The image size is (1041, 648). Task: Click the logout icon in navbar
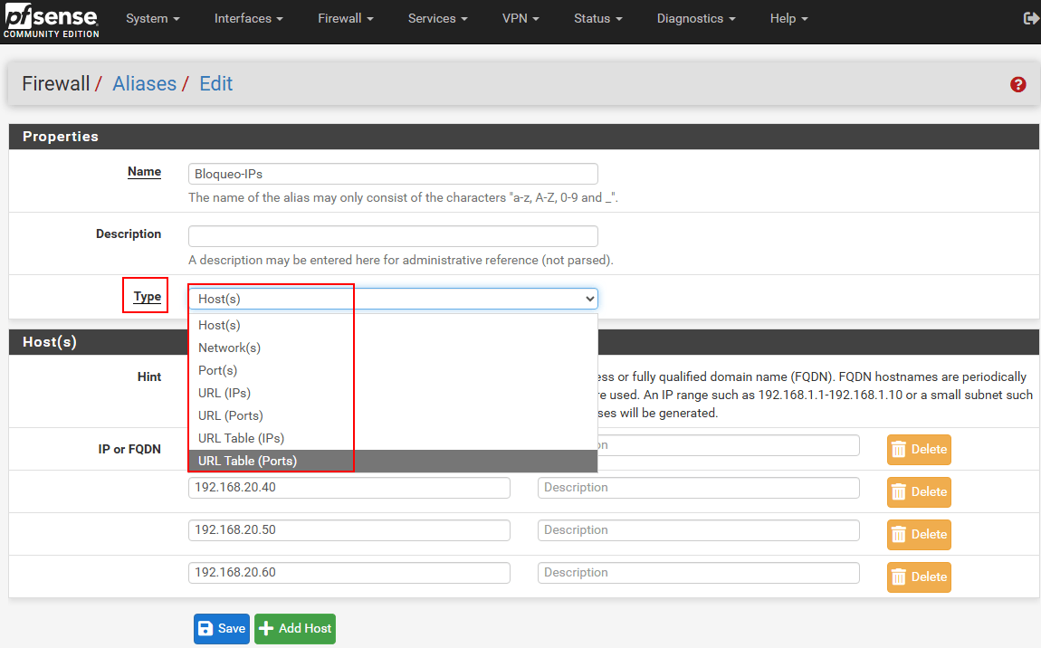(1031, 19)
